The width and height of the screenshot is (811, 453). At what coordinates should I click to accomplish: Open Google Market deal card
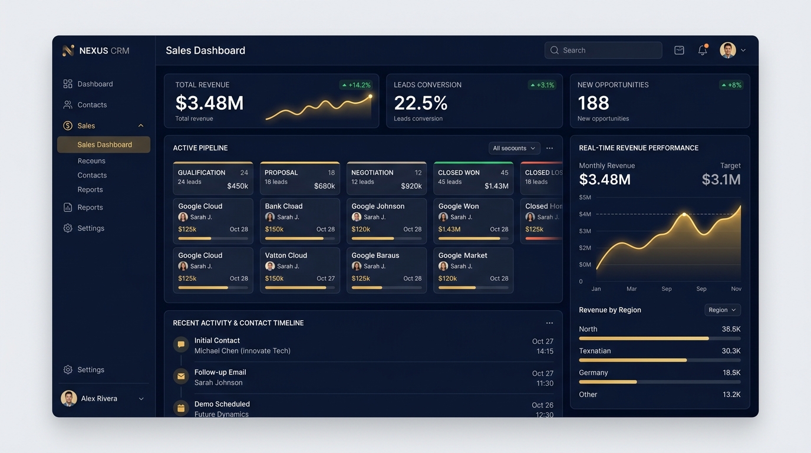473,270
